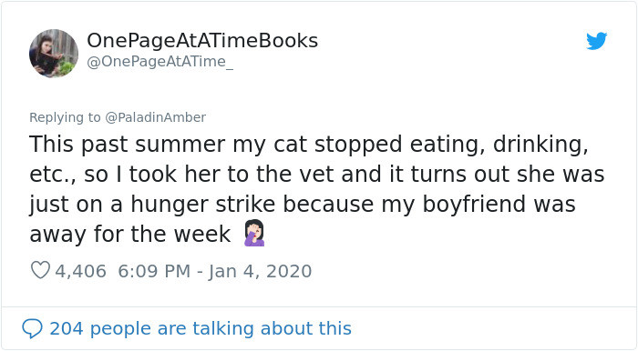Click the speech bubble conversation icon
The image size is (638, 351).
click(x=32, y=328)
